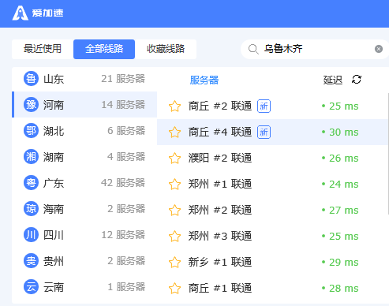Choose server 商丘 #4 联通
Screen dimensions: 389x306
220,132
